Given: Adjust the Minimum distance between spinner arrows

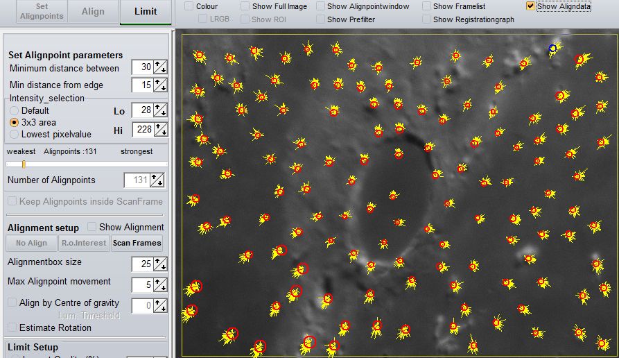Looking at the screenshot, I should click(160, 67).
